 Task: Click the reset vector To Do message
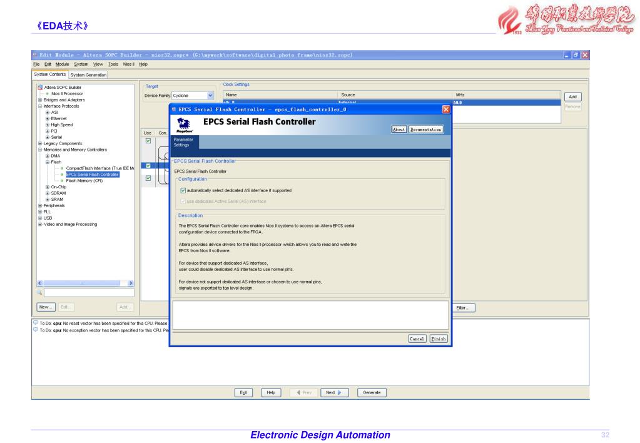(x=101, y=323)
